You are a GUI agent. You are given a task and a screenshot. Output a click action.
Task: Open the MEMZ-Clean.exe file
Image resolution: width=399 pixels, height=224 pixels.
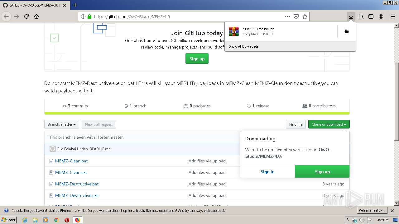(x=71, y=172)
